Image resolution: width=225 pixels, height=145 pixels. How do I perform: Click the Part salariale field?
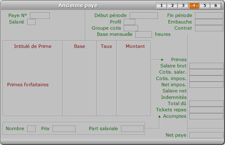[132, 129]
